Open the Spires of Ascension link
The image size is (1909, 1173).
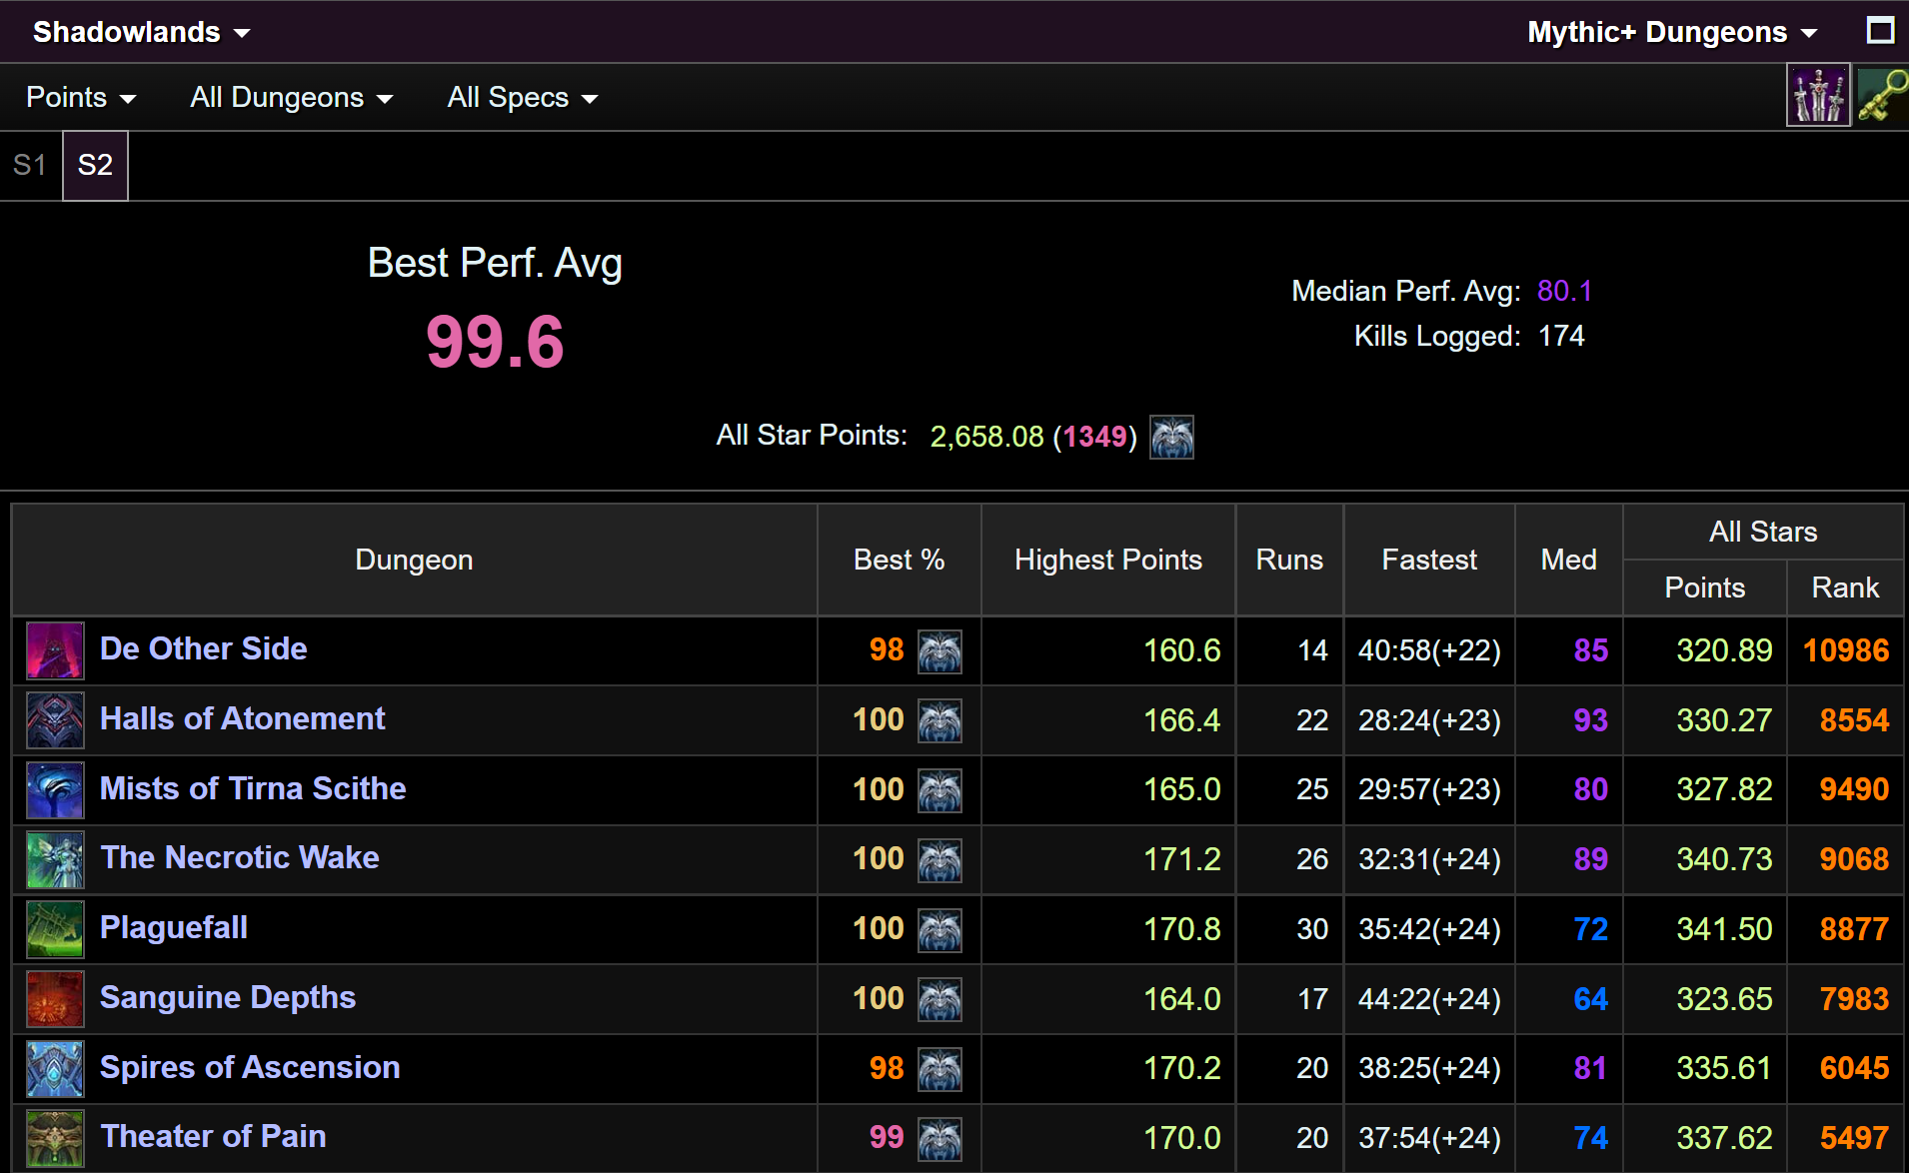point(250,1067)
